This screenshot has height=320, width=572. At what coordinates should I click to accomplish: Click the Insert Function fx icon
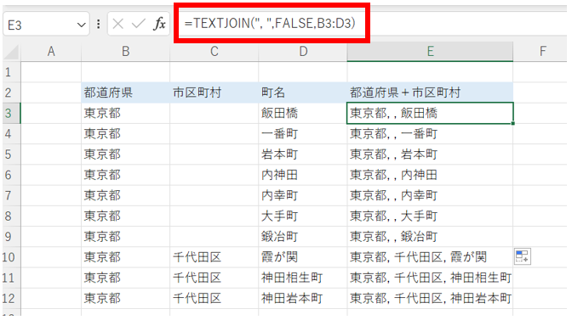pyautogui.click(x=159, y=24)
